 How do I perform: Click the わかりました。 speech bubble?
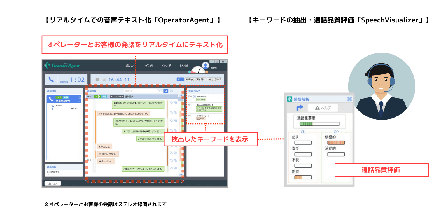[105, 146]
